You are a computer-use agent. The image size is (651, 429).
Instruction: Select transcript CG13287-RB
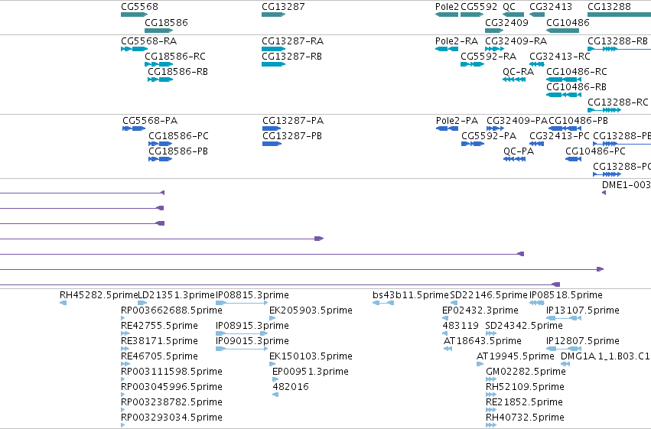click(x=292, y=57)
